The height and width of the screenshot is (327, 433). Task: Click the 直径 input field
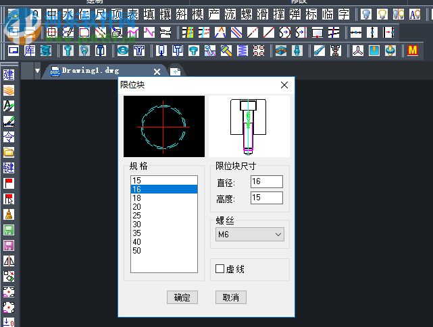(267, 181)
